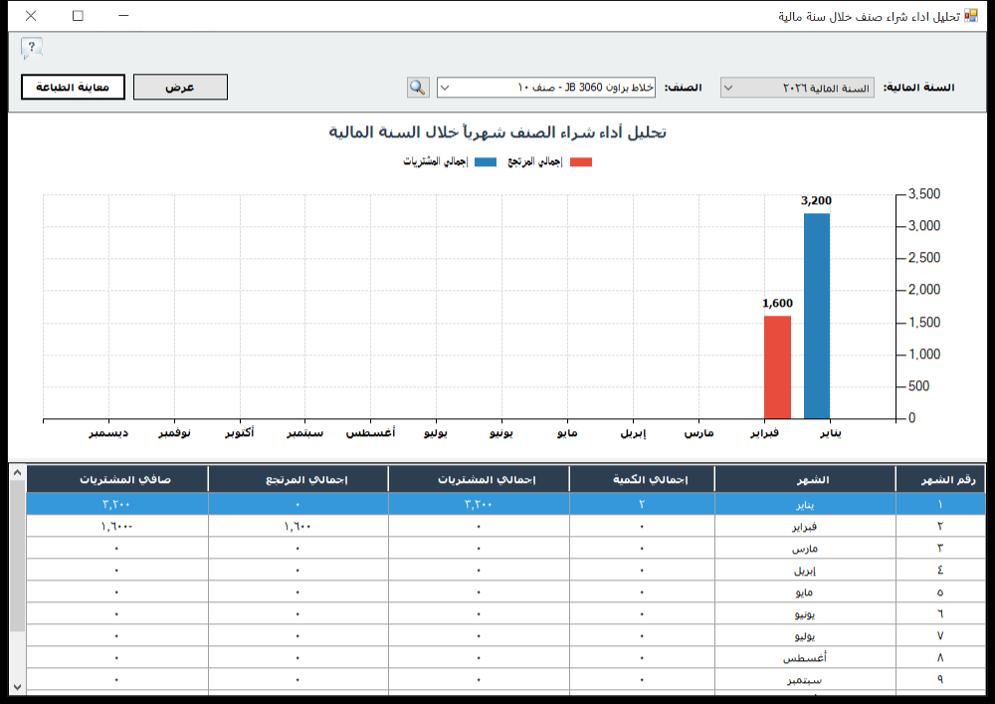Image resolution: width=995 pixels, height=704 pixels.
Task: Click the blue إجمالي المشتريات legend swatch
Action: click(x=486, y=162)
